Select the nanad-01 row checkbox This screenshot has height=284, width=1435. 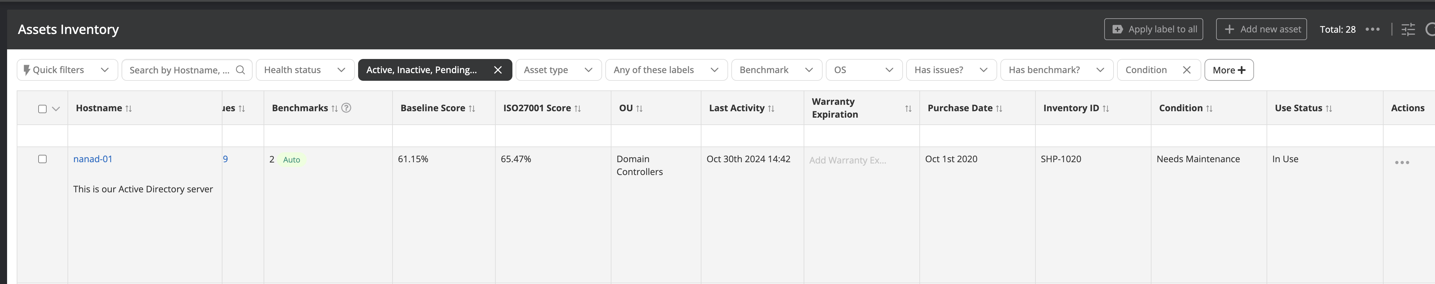coord(42,159)
